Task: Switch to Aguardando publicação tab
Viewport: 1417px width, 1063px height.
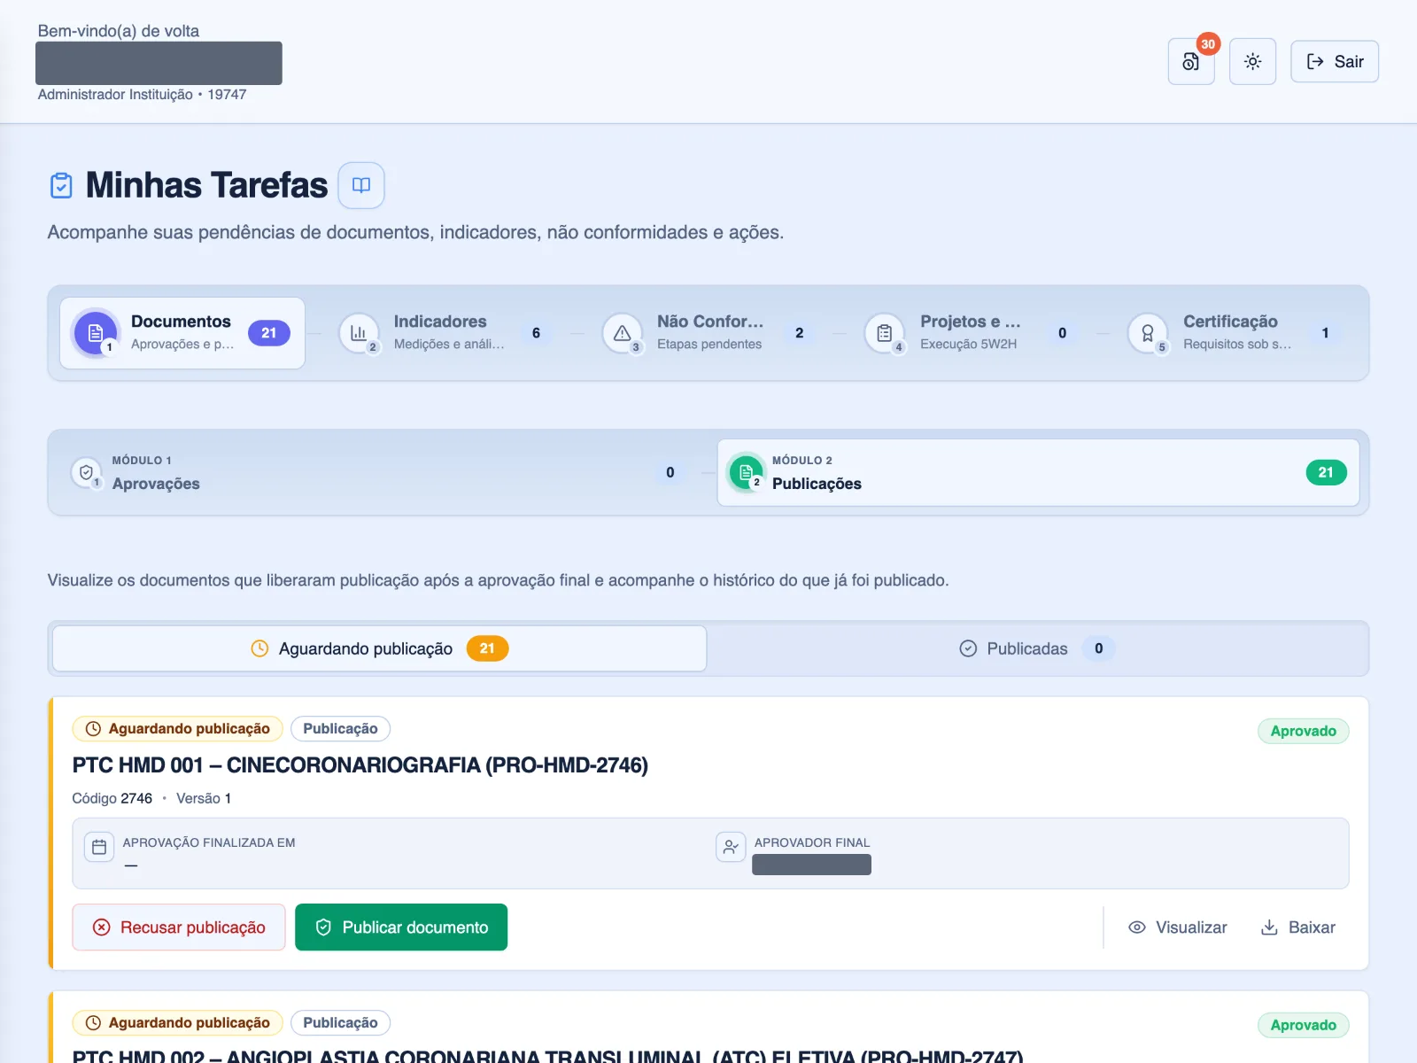Action: pyautogui.click(x=379, y=648)
